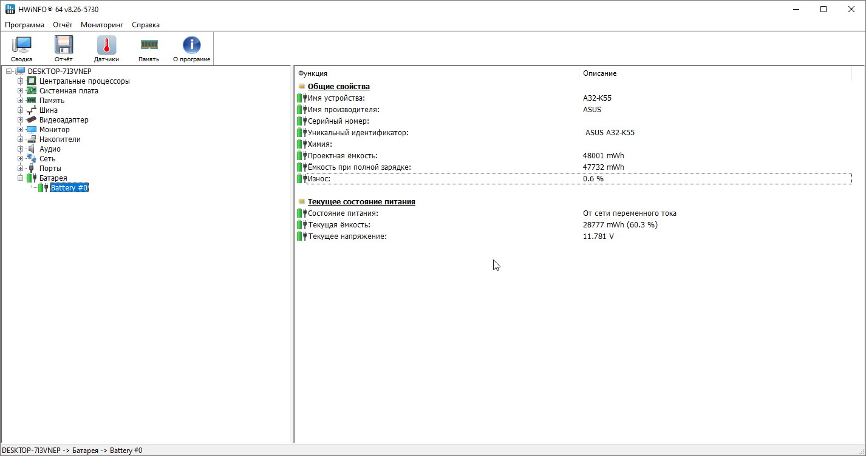Image resolution: width=866 pixels, height=456 pixels.
Task: Click the 48001 mWh value
Action: [603, 155]
